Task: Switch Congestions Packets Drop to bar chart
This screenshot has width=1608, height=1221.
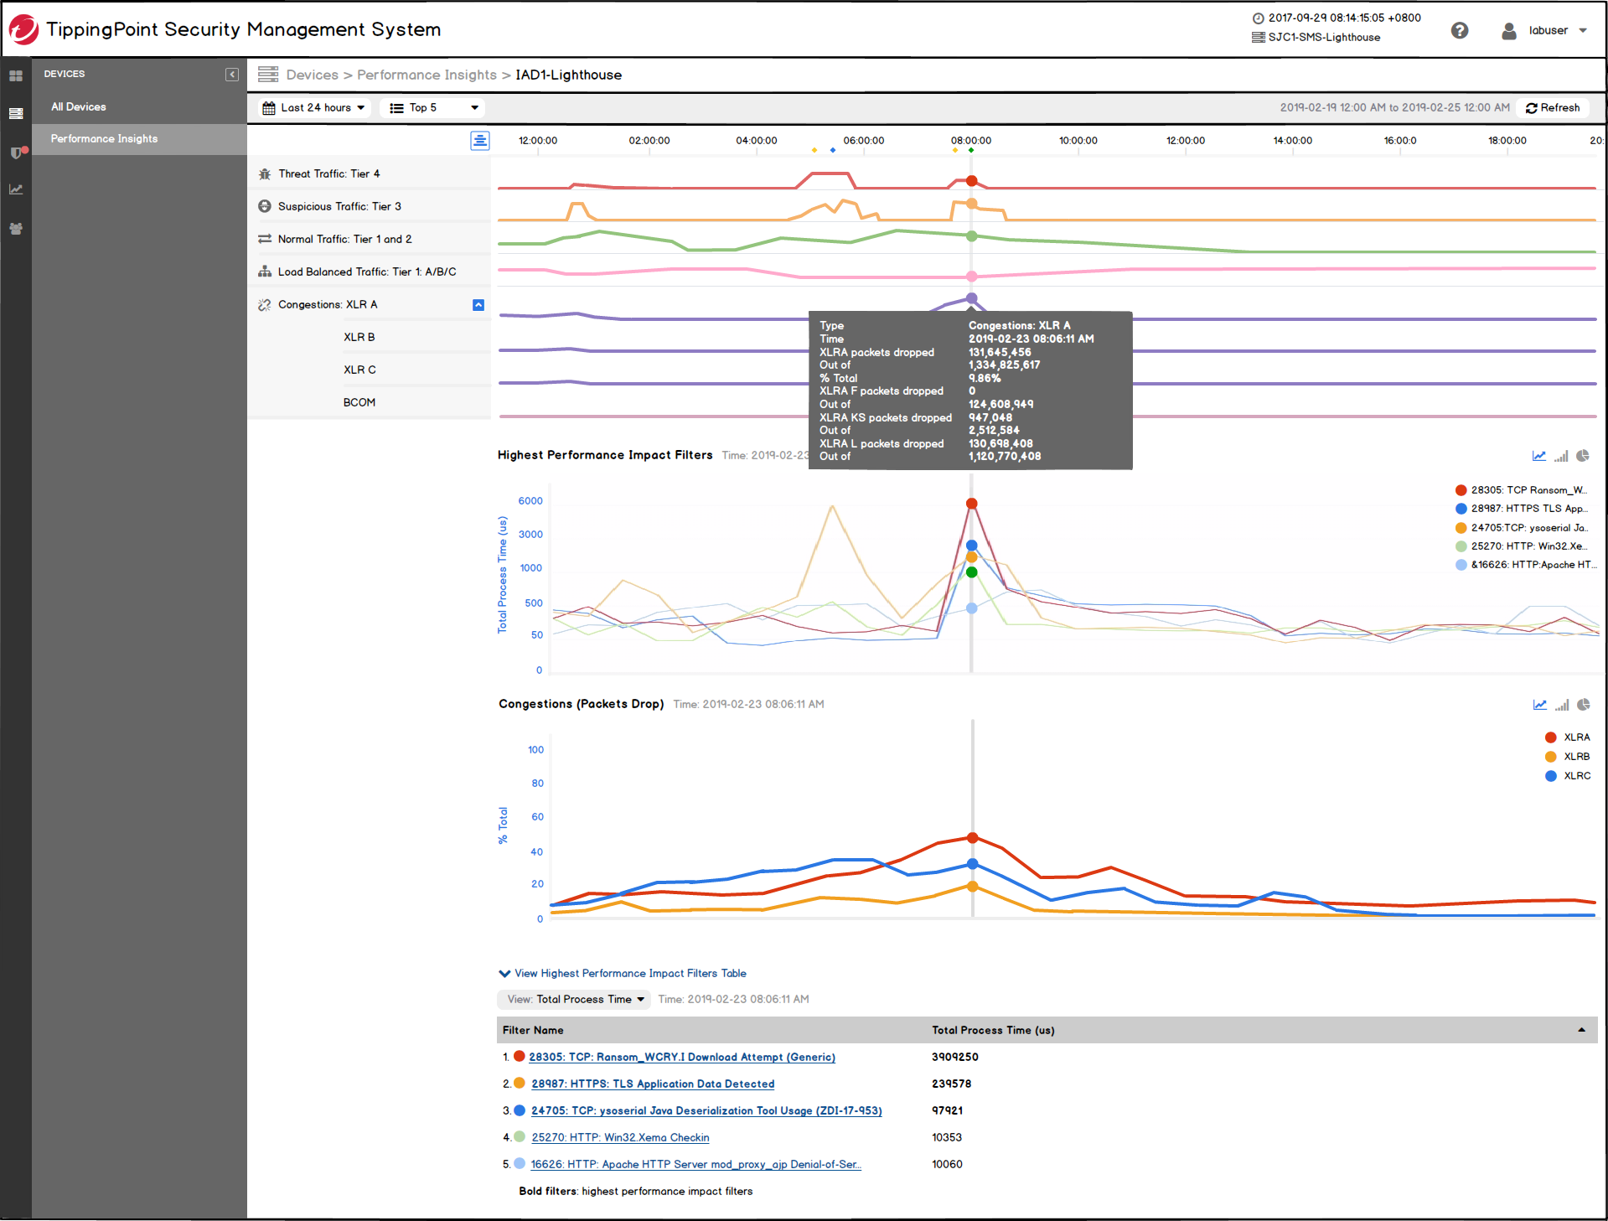Action: tap(1562, 705)
